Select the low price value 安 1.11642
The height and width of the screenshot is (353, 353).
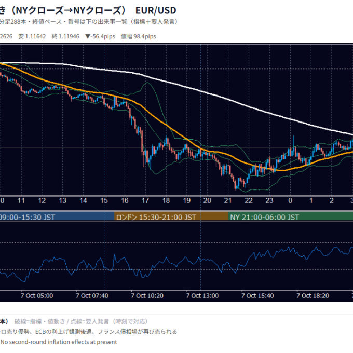coord(32,36)
